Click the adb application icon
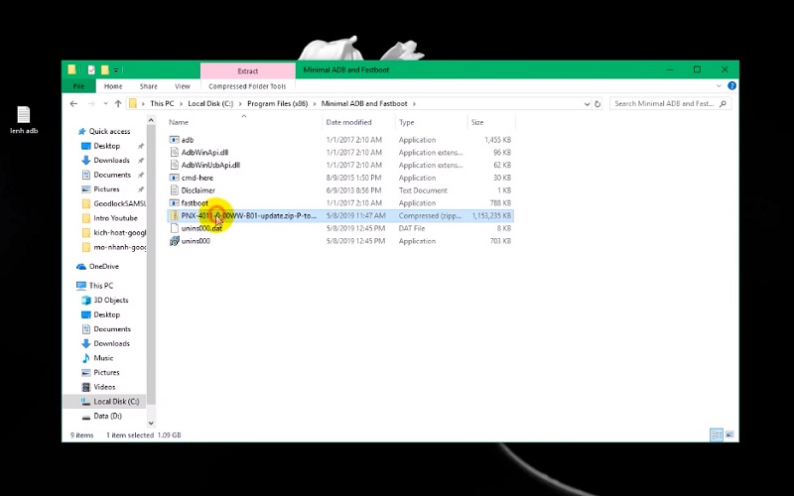The image size is (794, 496). 175,140
